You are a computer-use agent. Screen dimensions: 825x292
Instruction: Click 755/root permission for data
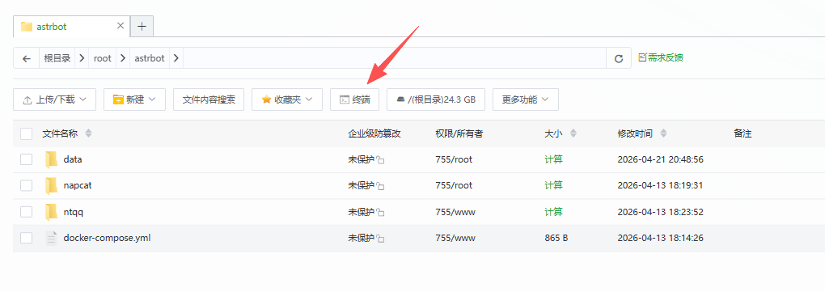point(454,159)
